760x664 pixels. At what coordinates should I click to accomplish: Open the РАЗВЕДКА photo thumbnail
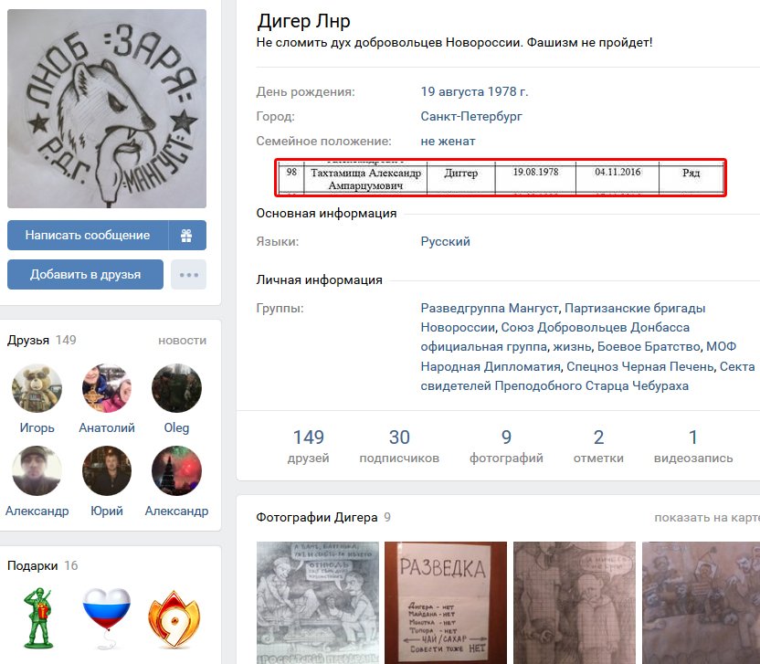point(446,603)
